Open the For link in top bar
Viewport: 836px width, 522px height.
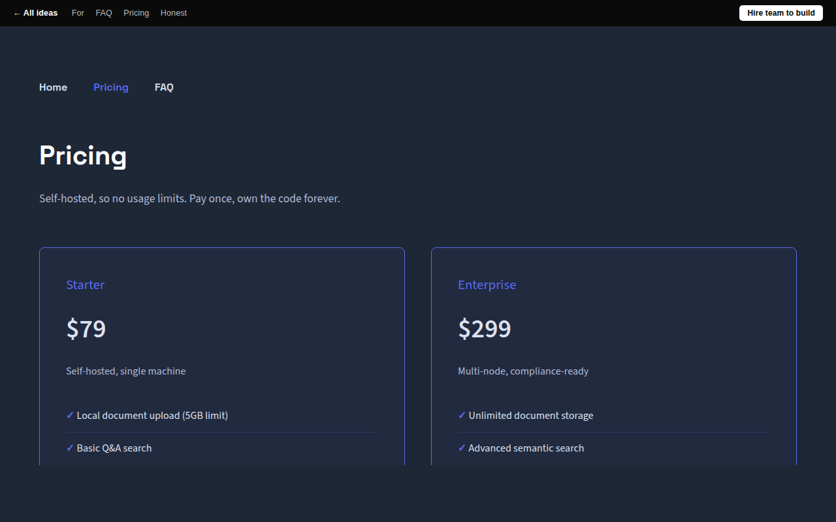[x=78, y=13]
